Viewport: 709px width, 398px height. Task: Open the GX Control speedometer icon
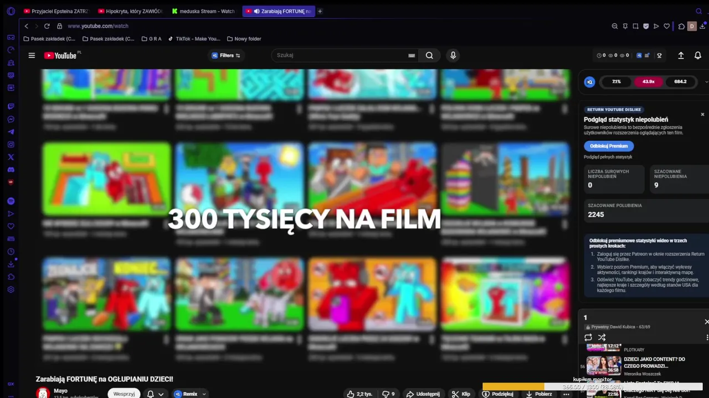tap(11, 50)
